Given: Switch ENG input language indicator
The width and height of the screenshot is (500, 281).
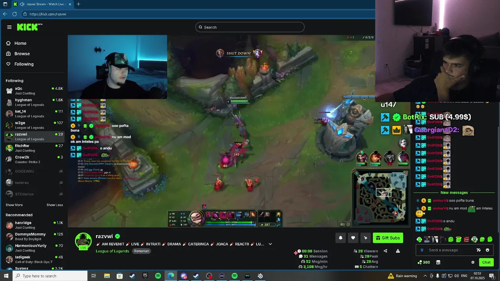Looking at the screenshot, I should coord(464,276).
